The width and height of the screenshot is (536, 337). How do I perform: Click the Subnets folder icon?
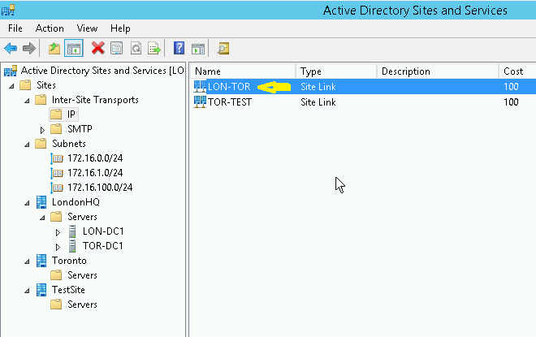click(41, 144)
